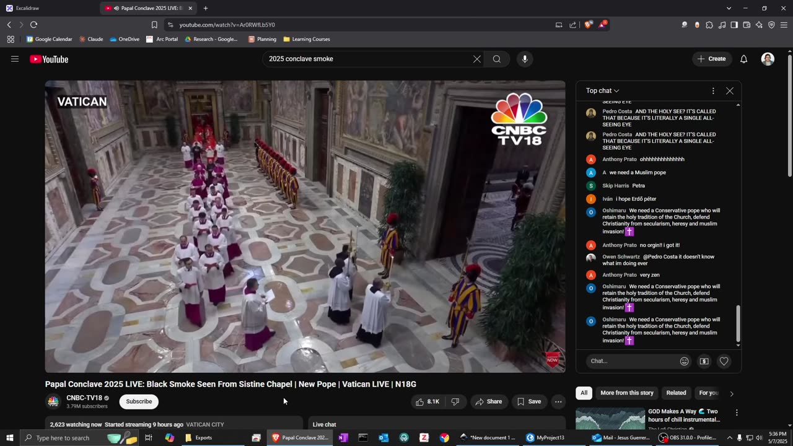
Task: Toggle the browser sidebar panel
Action: (x=734, y=25)
